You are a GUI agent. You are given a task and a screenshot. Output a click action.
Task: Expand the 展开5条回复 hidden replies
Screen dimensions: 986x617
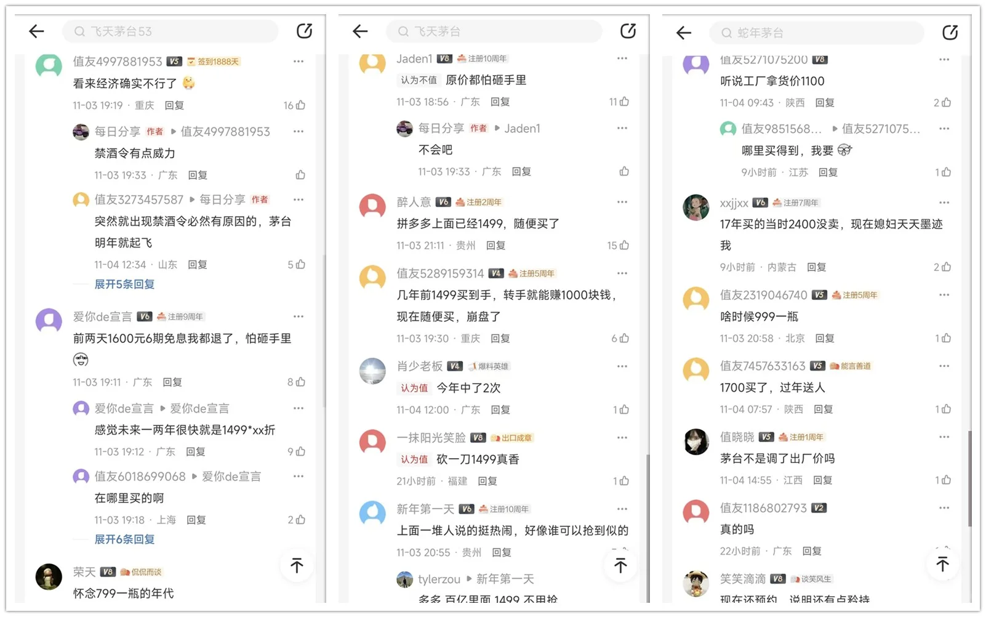click(x=124, y=284)
